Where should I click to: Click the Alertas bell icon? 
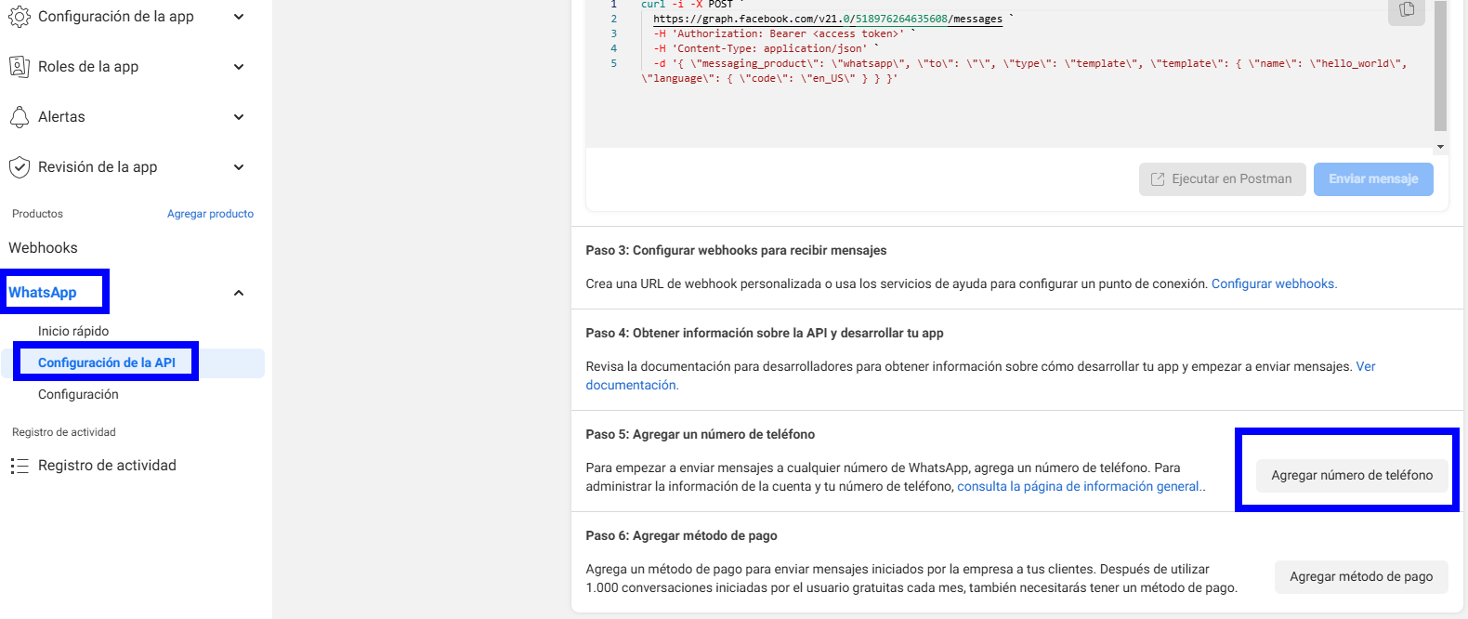pyautogui.click(x=20, y=117)
